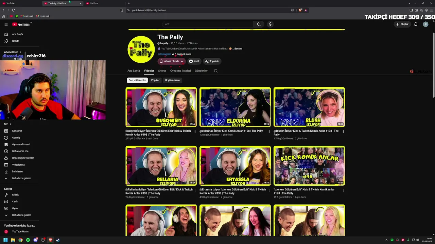
Task: Show hidden system tray icons
Action: [386, 240]
